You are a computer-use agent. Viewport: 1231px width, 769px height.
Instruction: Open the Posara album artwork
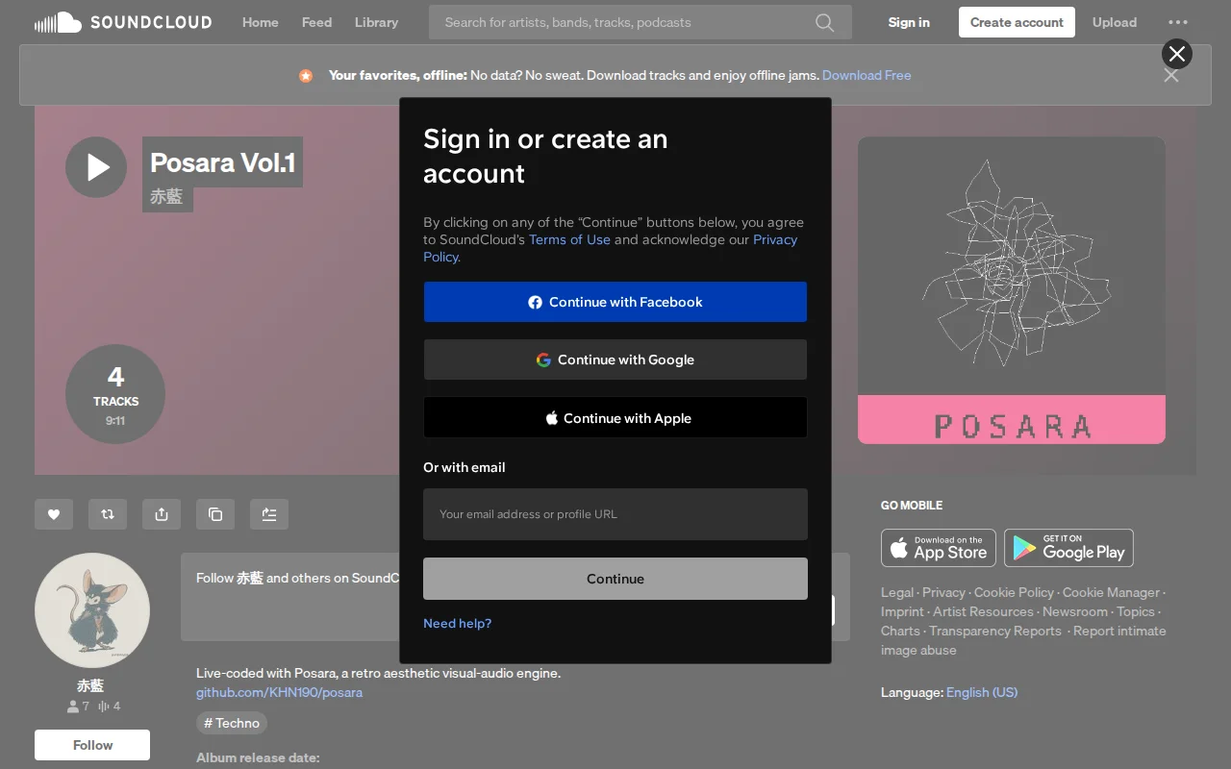pyautogui.click(x=1012, y=290)
